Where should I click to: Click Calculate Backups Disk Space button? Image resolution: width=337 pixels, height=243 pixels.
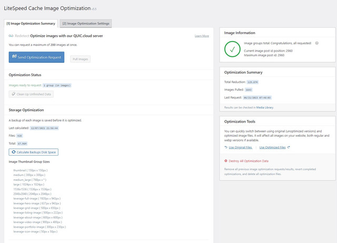coord(34,152)
